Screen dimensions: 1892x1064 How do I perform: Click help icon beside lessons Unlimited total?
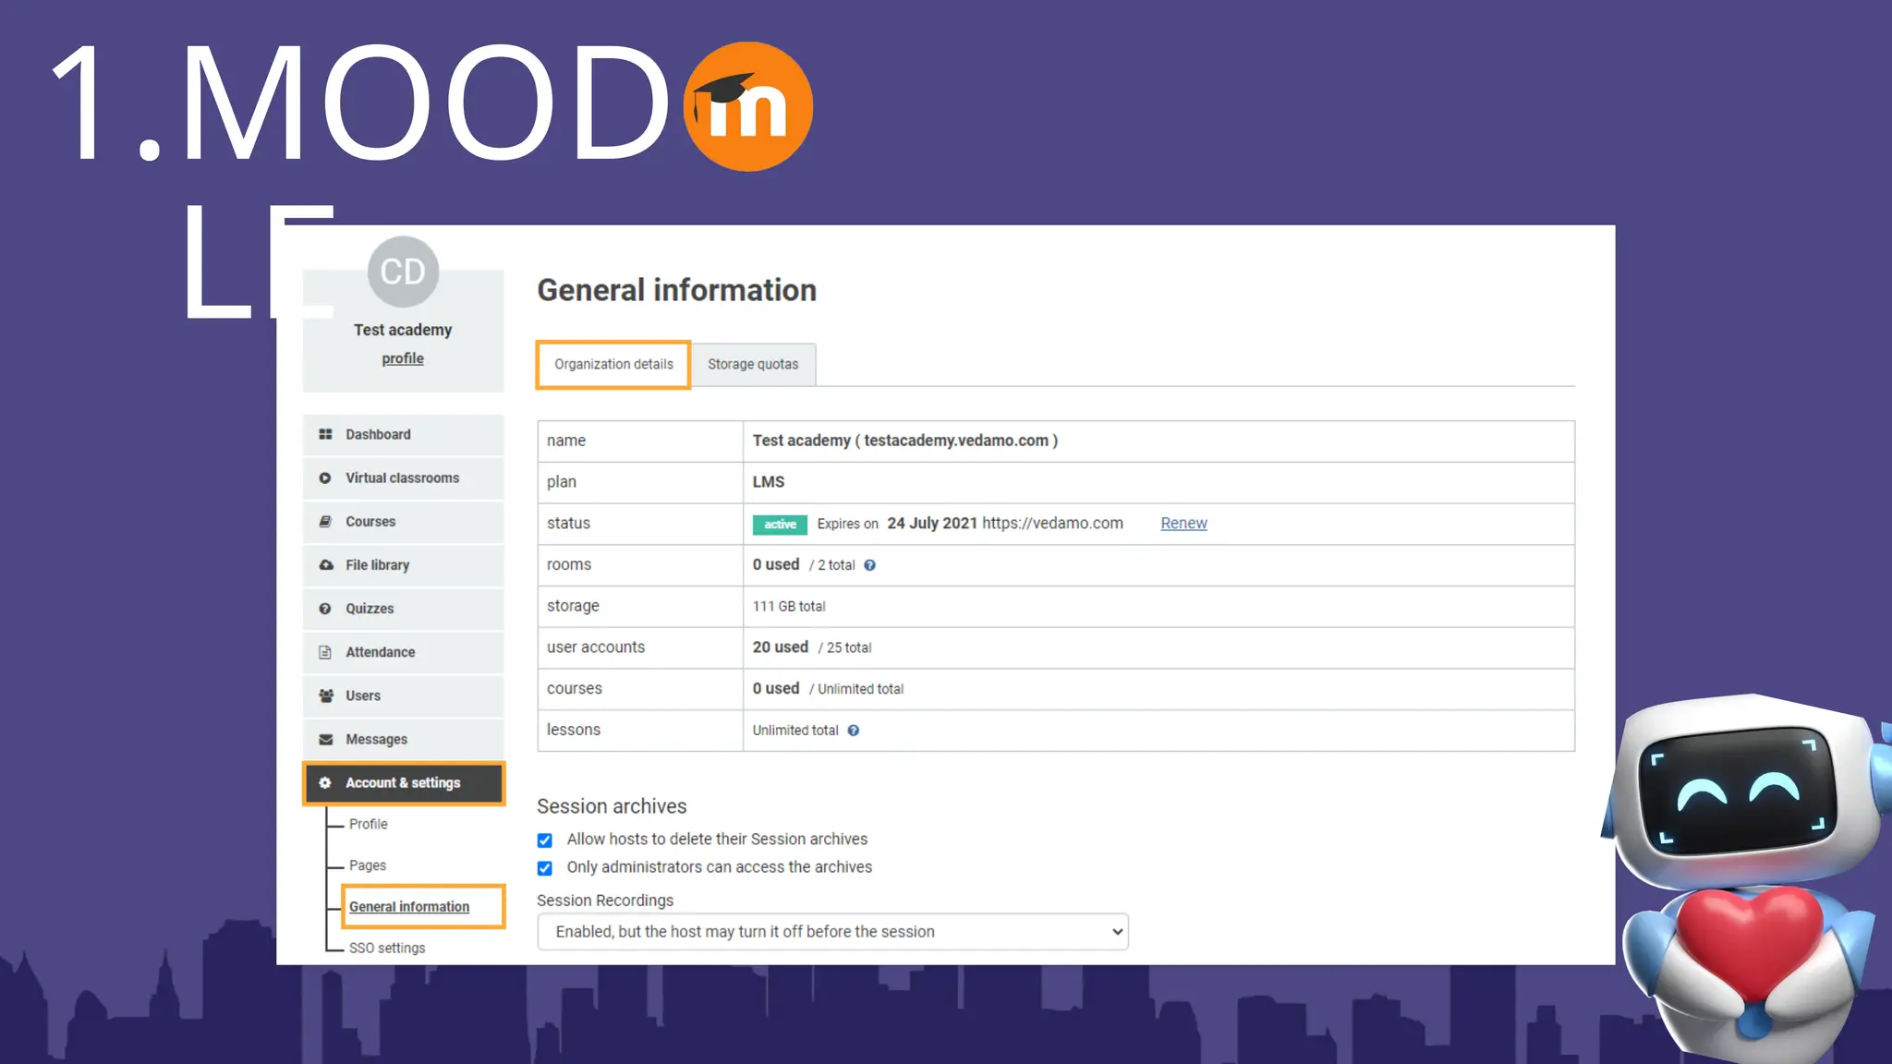coord(854,731)
